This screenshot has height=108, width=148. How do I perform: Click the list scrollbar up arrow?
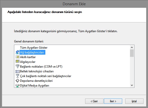(132, 47)
